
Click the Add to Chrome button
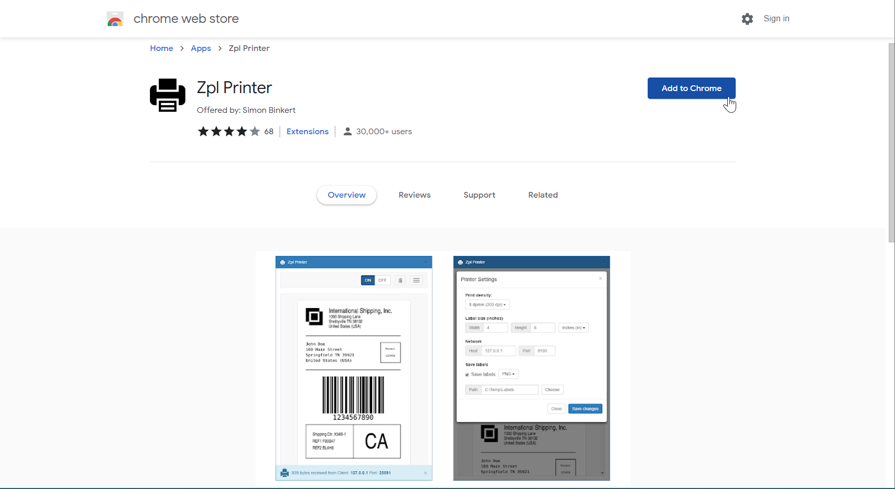691,88
